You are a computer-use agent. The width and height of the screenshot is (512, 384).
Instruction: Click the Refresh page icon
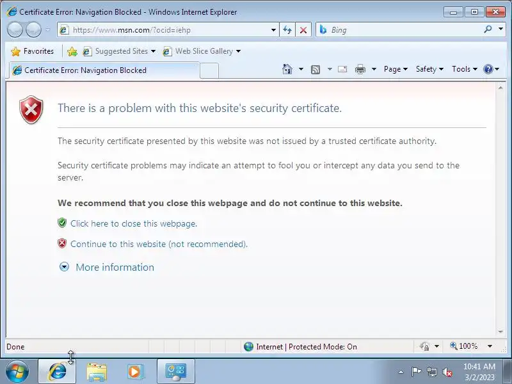287,30
